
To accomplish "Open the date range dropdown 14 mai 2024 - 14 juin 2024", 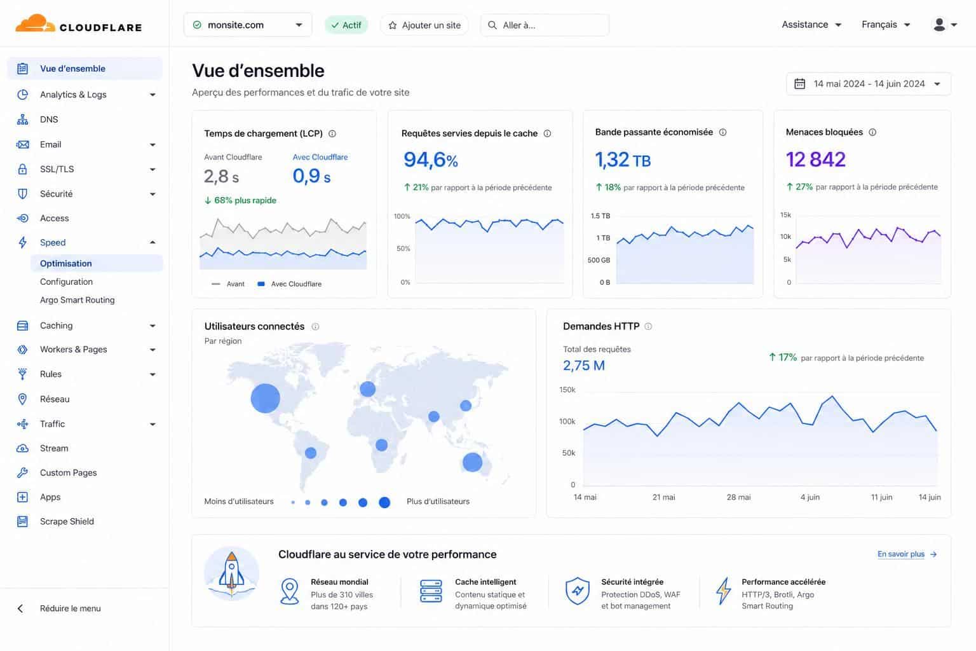I will 868,84.
